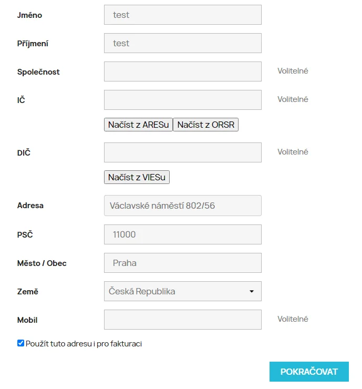Click the Adresa input showing Václavské náměstí
This screenshot has width=362, height=389.
pos(182,206)
